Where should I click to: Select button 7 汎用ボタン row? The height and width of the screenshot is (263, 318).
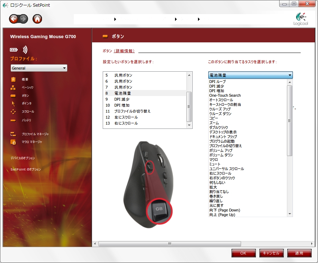pyautogui.click(x=145, y=87)
